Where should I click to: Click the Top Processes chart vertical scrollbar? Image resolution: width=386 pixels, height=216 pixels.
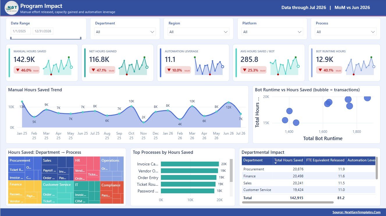(x=231, y=170)
